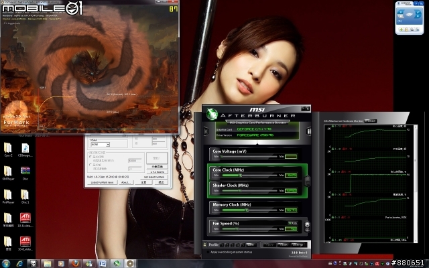Open Windows Explorer folder on taskbar

pos(48,263)
